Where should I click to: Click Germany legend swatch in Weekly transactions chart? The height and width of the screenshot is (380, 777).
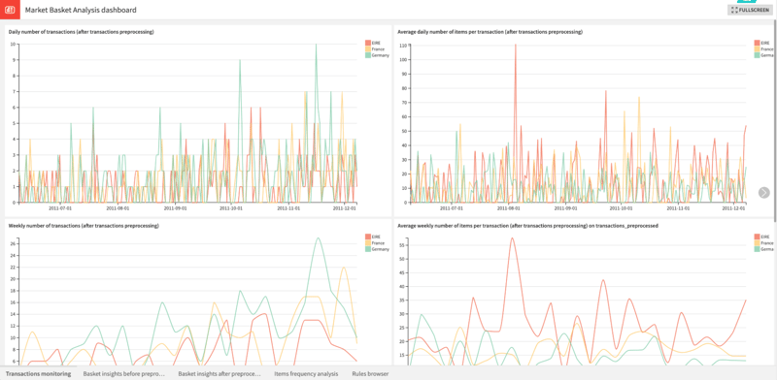(368, 249)
